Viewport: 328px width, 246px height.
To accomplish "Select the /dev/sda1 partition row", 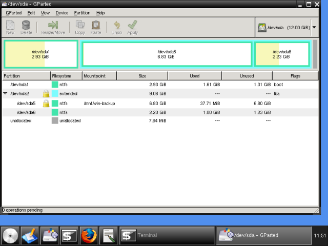I will pos(160,85).
